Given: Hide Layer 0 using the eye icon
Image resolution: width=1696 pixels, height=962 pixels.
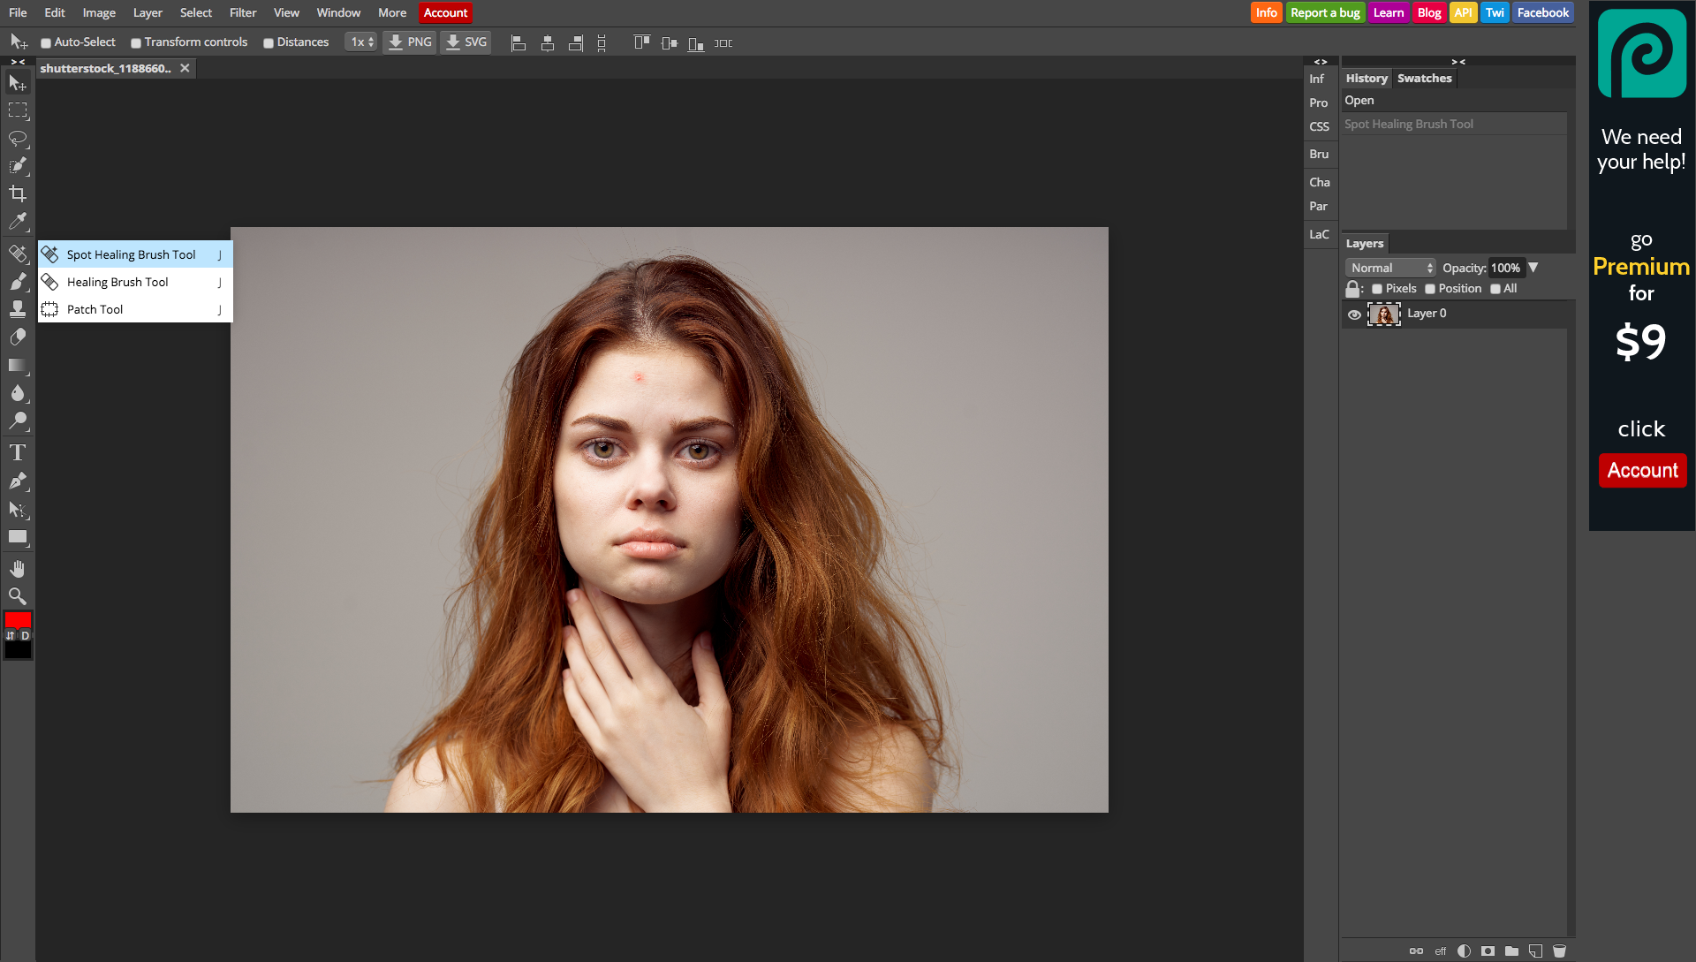Looking at the screenshot, I should pyautogui.click(x=1354, y=314).
